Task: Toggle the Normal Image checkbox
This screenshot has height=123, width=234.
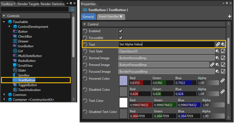Action: pyautogui.click(x=223, y=58)
